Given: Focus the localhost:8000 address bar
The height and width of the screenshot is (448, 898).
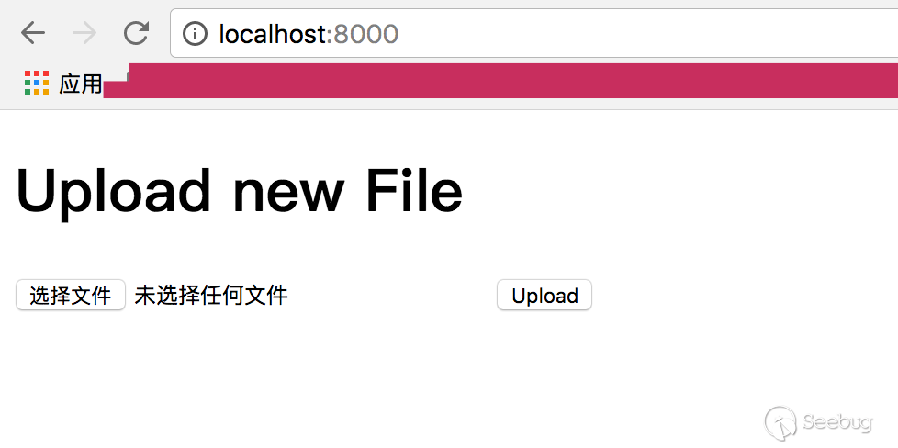Looking at the screenshot, I should pyautogui.click(x=533, y=33).
